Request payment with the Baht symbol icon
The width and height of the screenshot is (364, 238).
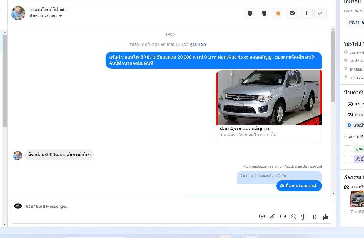coord(315,217)
